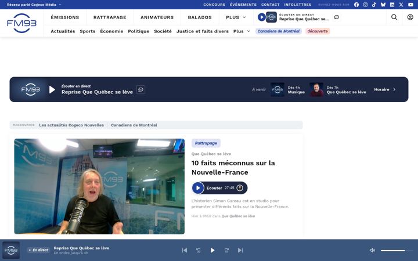Click Reprise Que Québec se lève title in bottom player
This screenshot has height=261, width=418.
coord(81,248)
